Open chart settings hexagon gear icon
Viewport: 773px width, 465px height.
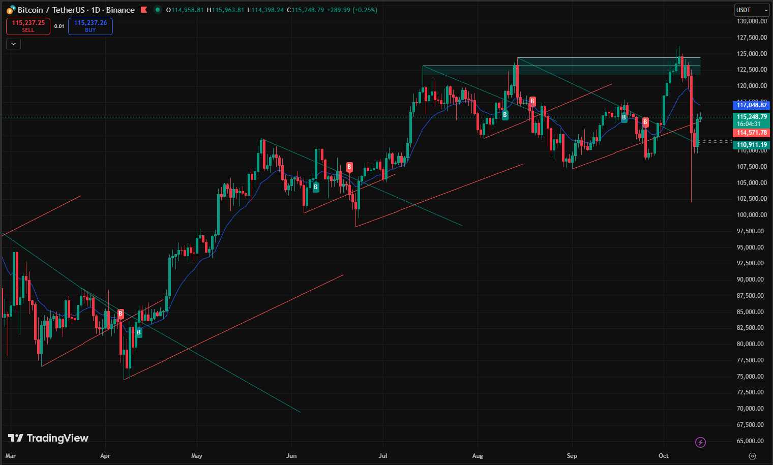tap(753, 456)
